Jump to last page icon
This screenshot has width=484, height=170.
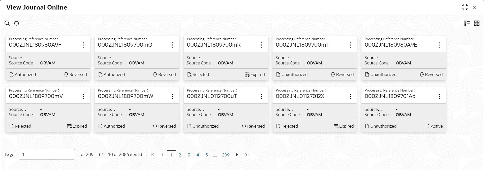click(x=247, y=155)
